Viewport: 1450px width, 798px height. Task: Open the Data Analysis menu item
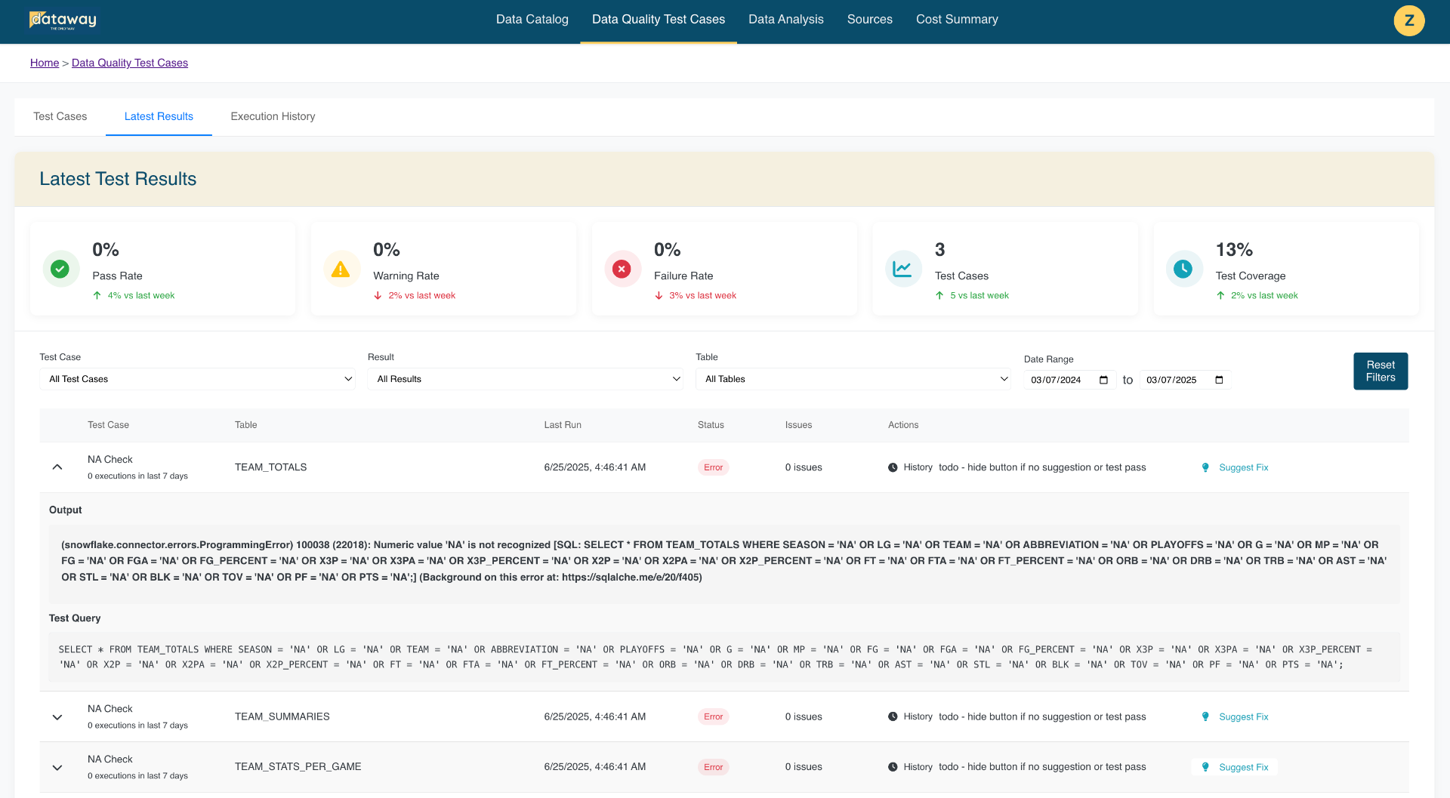(785, 20)
